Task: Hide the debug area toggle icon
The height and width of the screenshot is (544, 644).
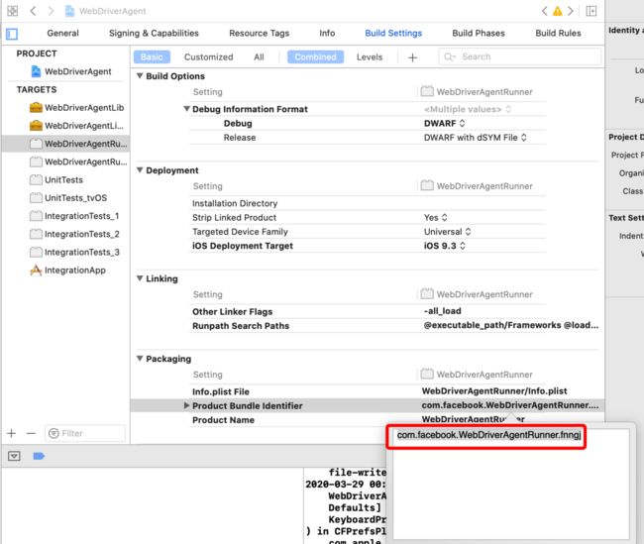Action: pyautogui.click(x=14, y=456)
